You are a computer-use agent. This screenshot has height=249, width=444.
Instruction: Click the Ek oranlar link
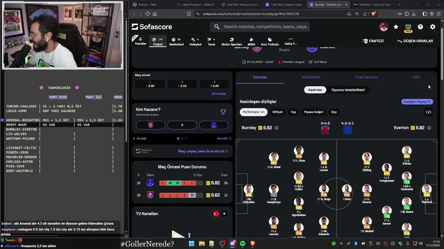(219, 94)
